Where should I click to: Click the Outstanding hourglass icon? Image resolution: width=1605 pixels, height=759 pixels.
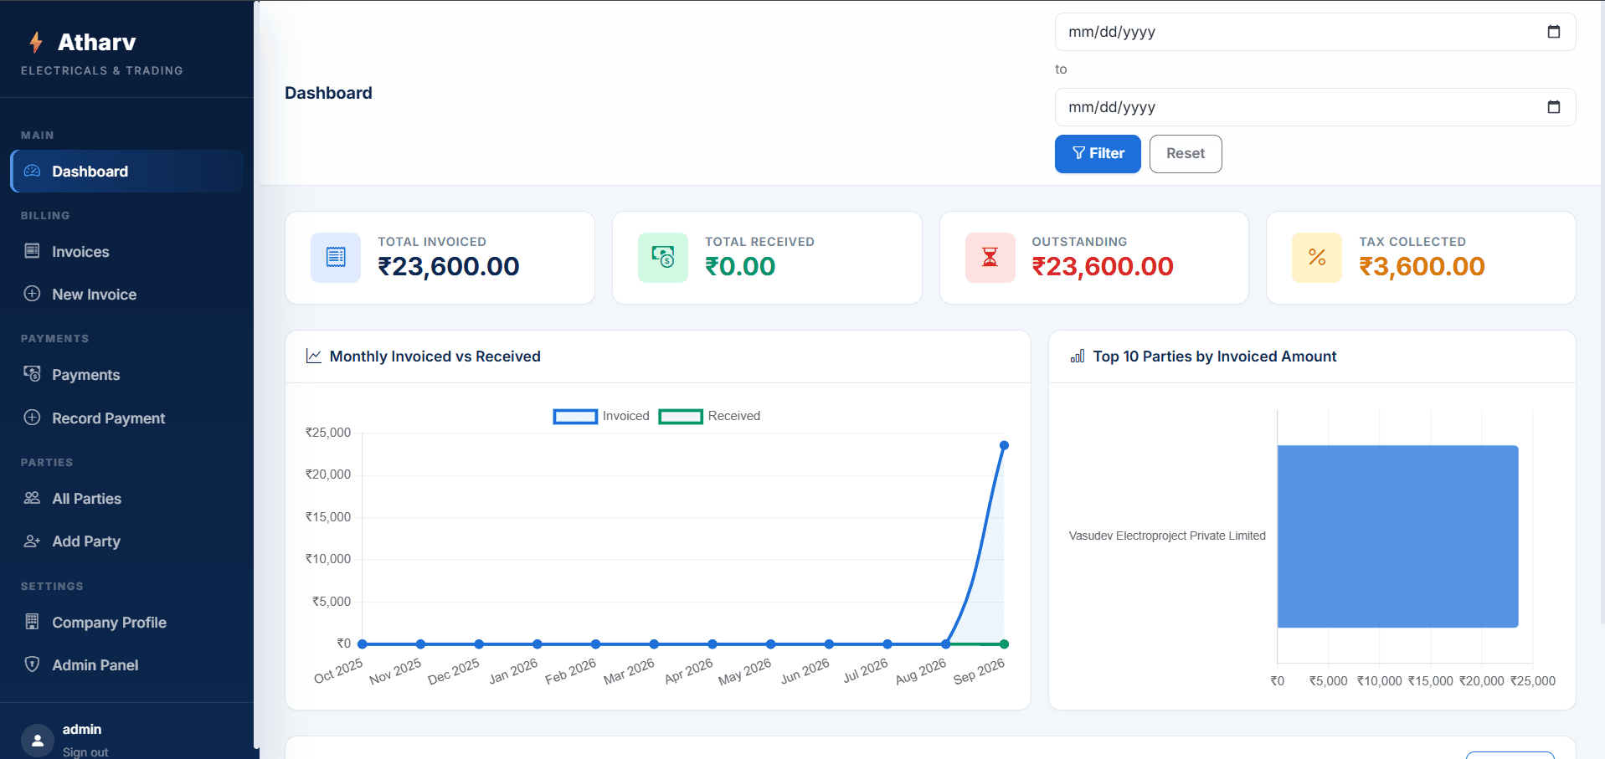[990, 258]
